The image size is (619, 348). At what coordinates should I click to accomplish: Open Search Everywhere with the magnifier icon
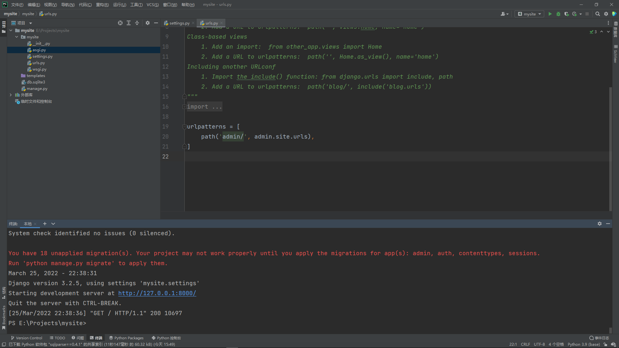(597, 14)
